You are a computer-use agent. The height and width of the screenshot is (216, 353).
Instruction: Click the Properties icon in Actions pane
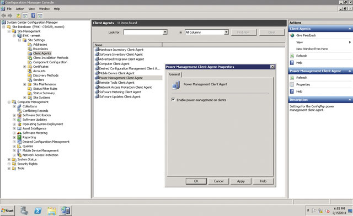point(292,85)
